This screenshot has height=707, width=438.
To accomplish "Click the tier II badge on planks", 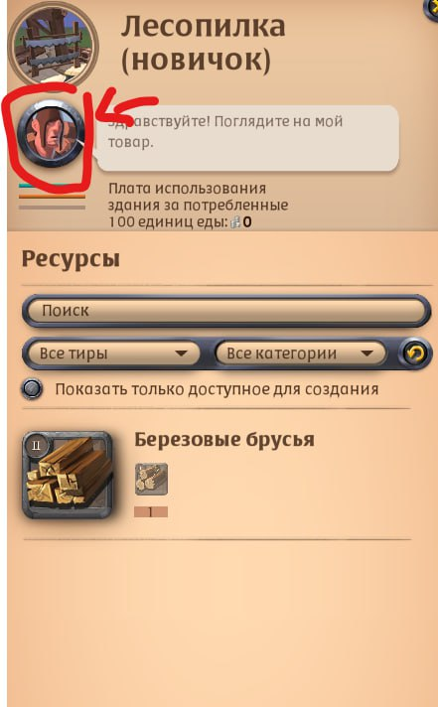I will tap(37, 446).
